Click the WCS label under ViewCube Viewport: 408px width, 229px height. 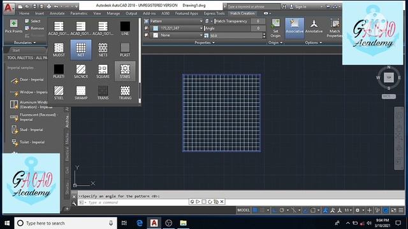point(388,96)
